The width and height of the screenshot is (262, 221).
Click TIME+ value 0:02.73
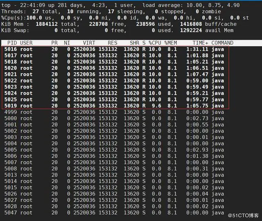(197, 118)
